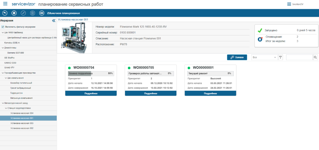Click the search magnifier icon
319x150 pixels.
315,57
